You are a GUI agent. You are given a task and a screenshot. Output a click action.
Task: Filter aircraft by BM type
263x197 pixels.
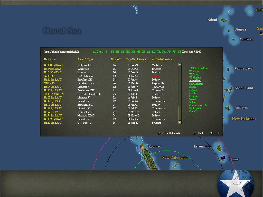(x=128, y=52)
